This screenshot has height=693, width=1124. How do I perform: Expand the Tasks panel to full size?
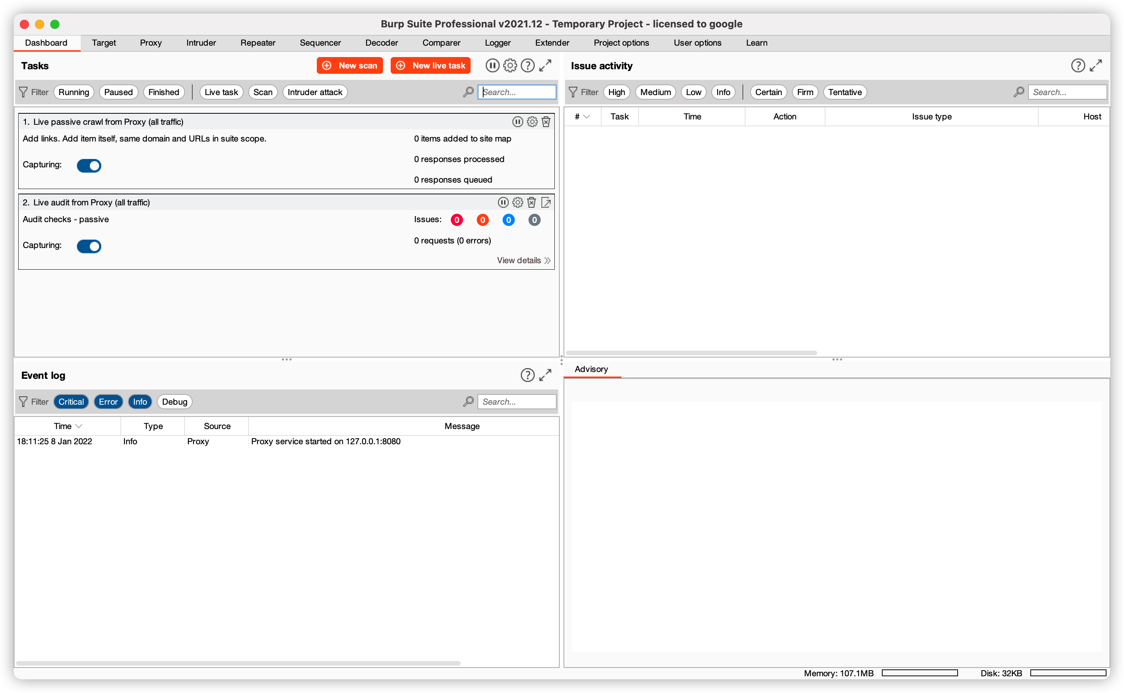[x=545, y=65]
